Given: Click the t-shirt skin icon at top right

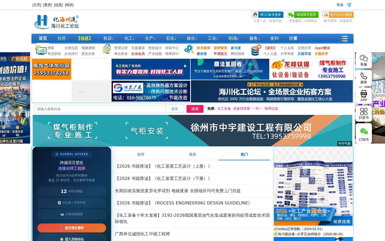Looking at the screenshot, I should tap(349, 5).
